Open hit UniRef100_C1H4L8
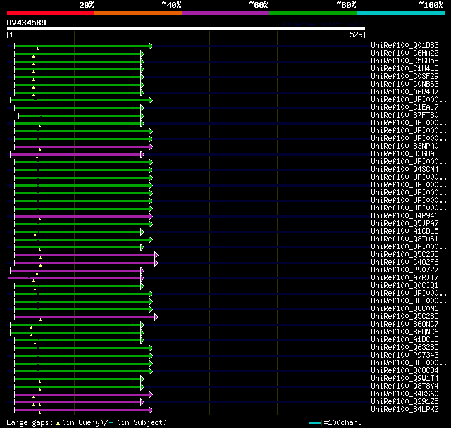This screenshot has height=428, width=451. [404, 69]
